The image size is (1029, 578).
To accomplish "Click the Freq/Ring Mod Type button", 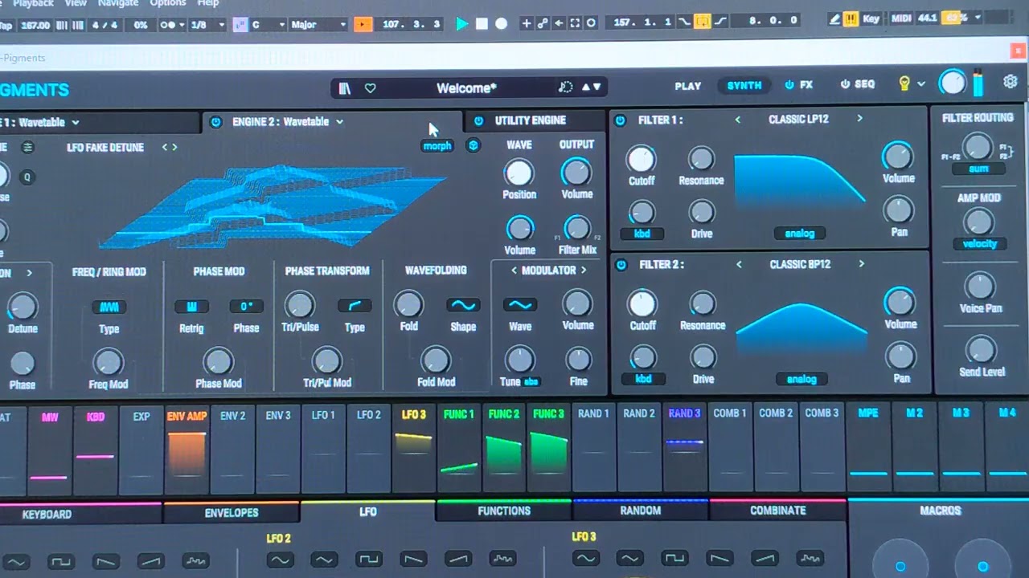I will point(109,307).
